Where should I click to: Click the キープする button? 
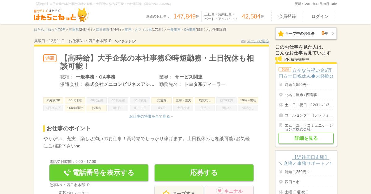[x=179, y=190]
